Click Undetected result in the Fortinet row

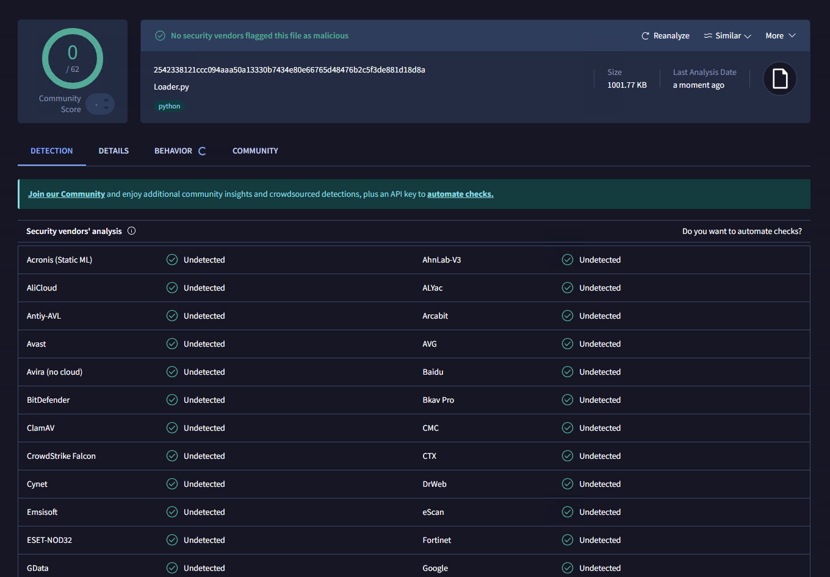[600, 540]
